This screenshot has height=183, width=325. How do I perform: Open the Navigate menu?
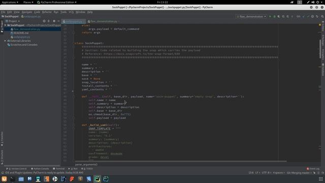(x=27, y=12)
